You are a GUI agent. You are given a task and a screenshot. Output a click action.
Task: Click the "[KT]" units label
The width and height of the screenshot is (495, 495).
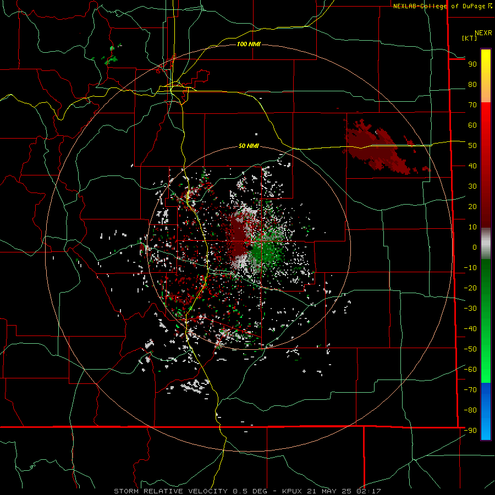pyautogui.click(x=470, y=38)
